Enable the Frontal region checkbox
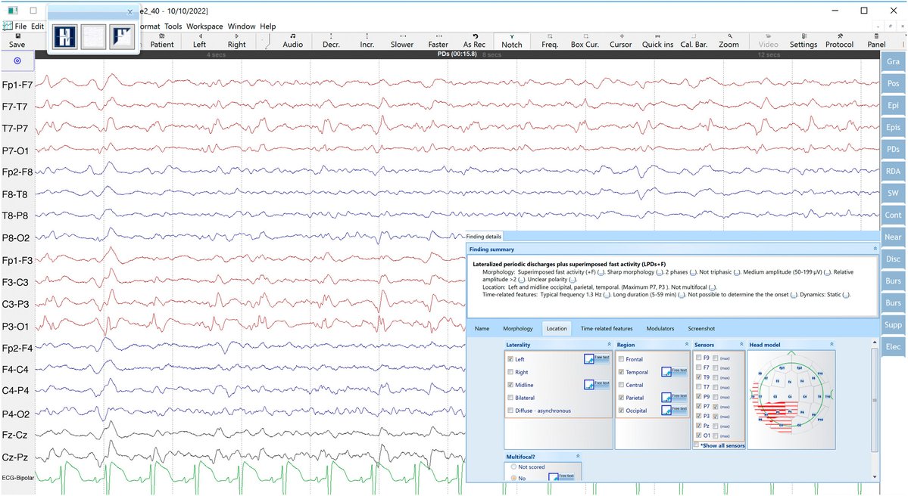Image resolution: width=908 pixels, height=496 pixels. (x=621, y=359)
